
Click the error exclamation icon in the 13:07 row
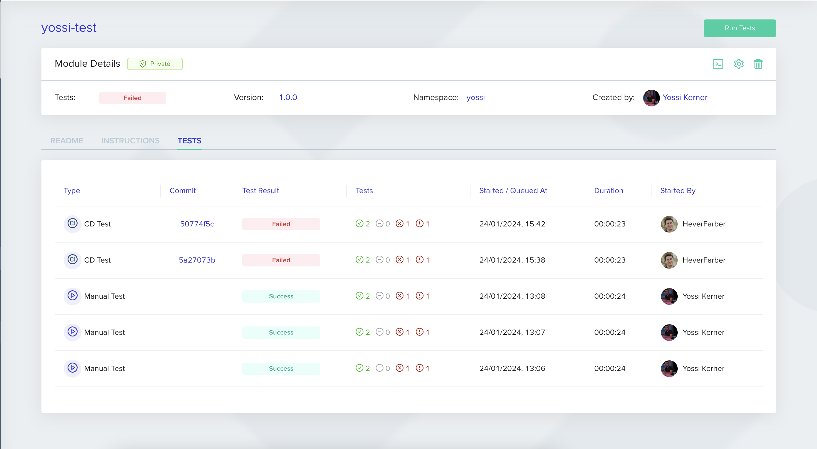[x=419, y=332]
